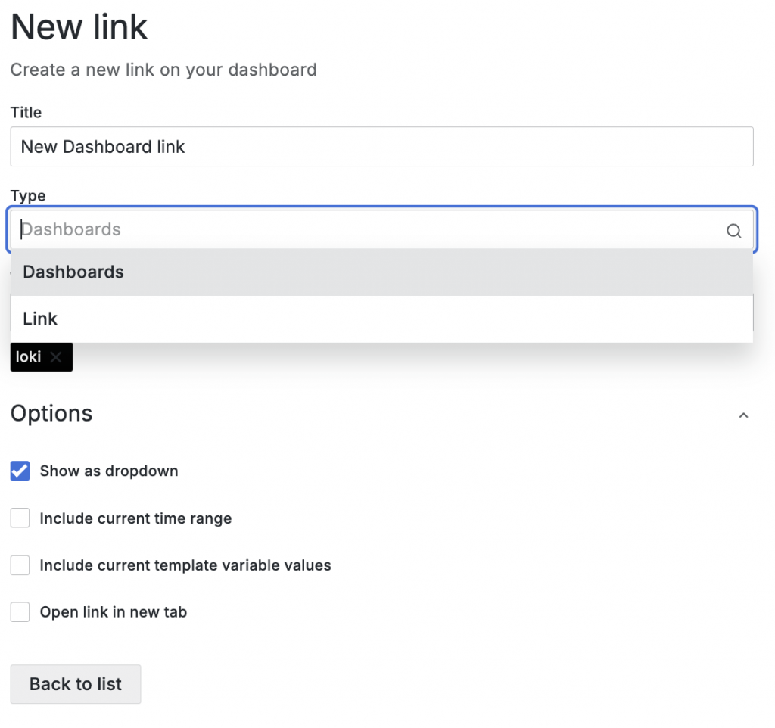The height and width of the screenshot is (728, 775).
Task: Focus the Title input with New Dashboard link
Action: pyautogui.click(x=381, y=147)
